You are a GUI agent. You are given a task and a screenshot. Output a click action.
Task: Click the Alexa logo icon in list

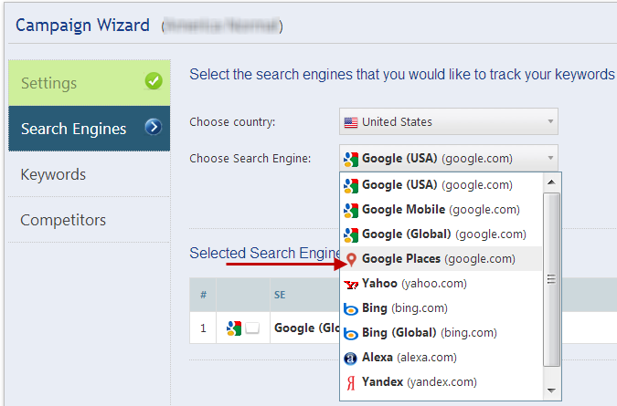click(350, 358)
